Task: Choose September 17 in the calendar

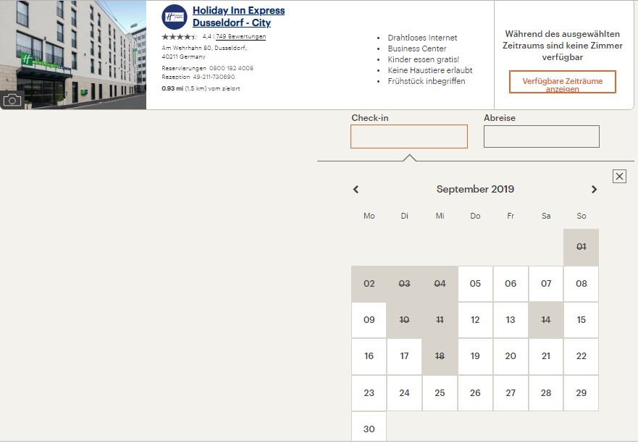Action: [404, 356]
